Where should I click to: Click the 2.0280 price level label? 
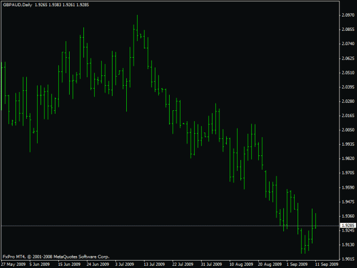348,101
